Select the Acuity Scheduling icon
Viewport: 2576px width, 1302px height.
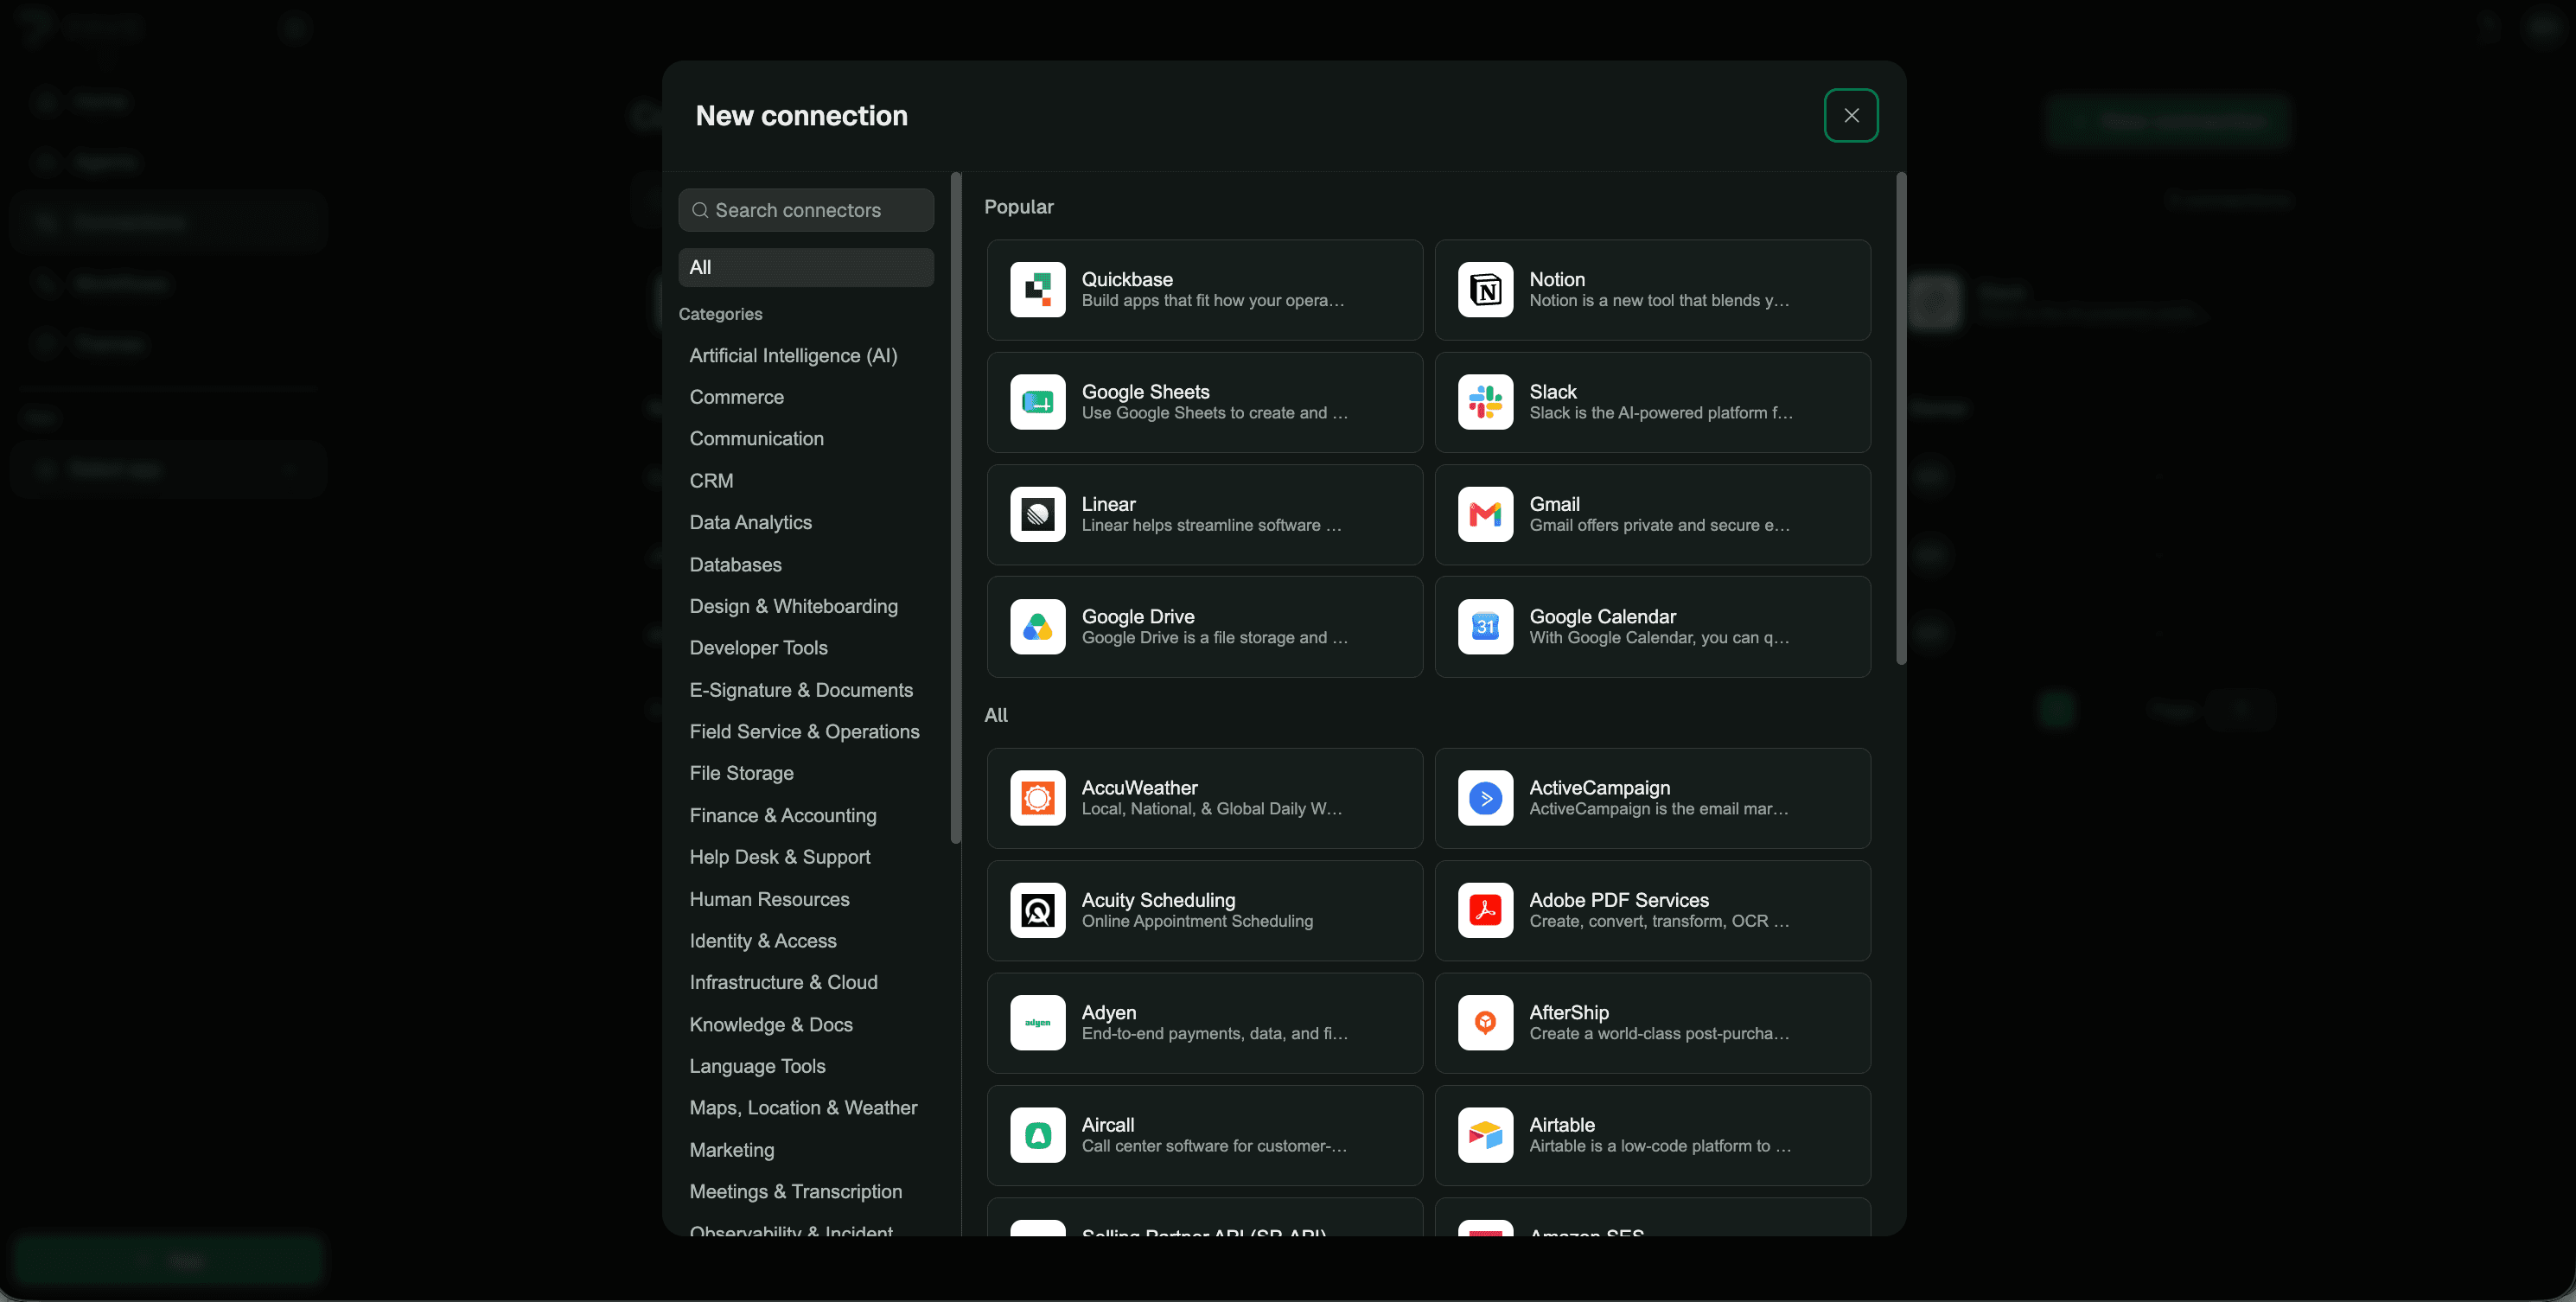(1037, 911)
